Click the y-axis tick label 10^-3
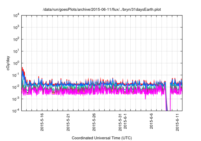The width and height of the screenshot is (201, 141). (15, 99)
